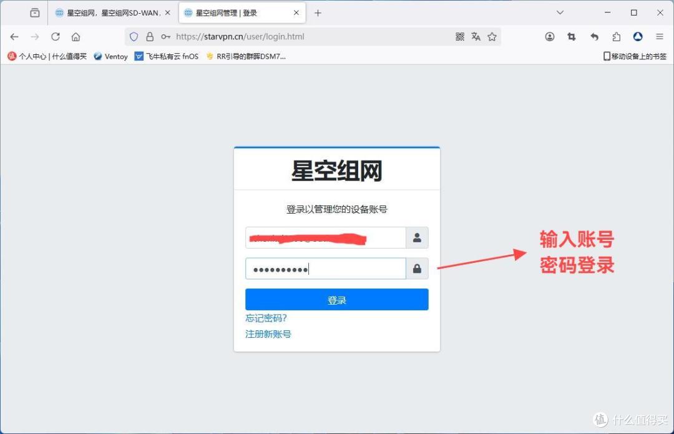Open the extensions puzzle icon

click(x=617, y=37)
